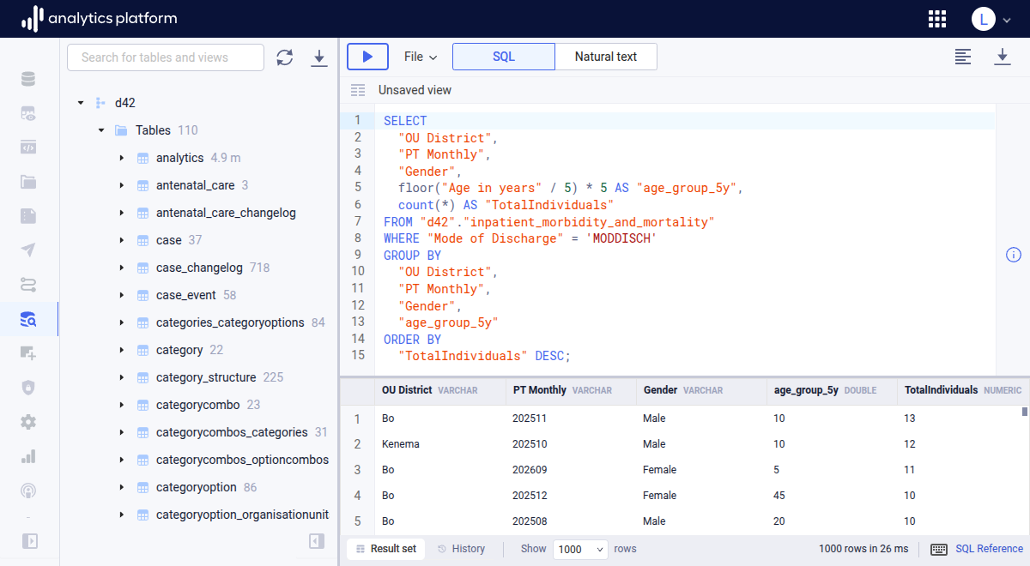The height and width of the screenshot is (566, 1030).
Task: Select the data search icon in sidebar
Action: (28, 319)
